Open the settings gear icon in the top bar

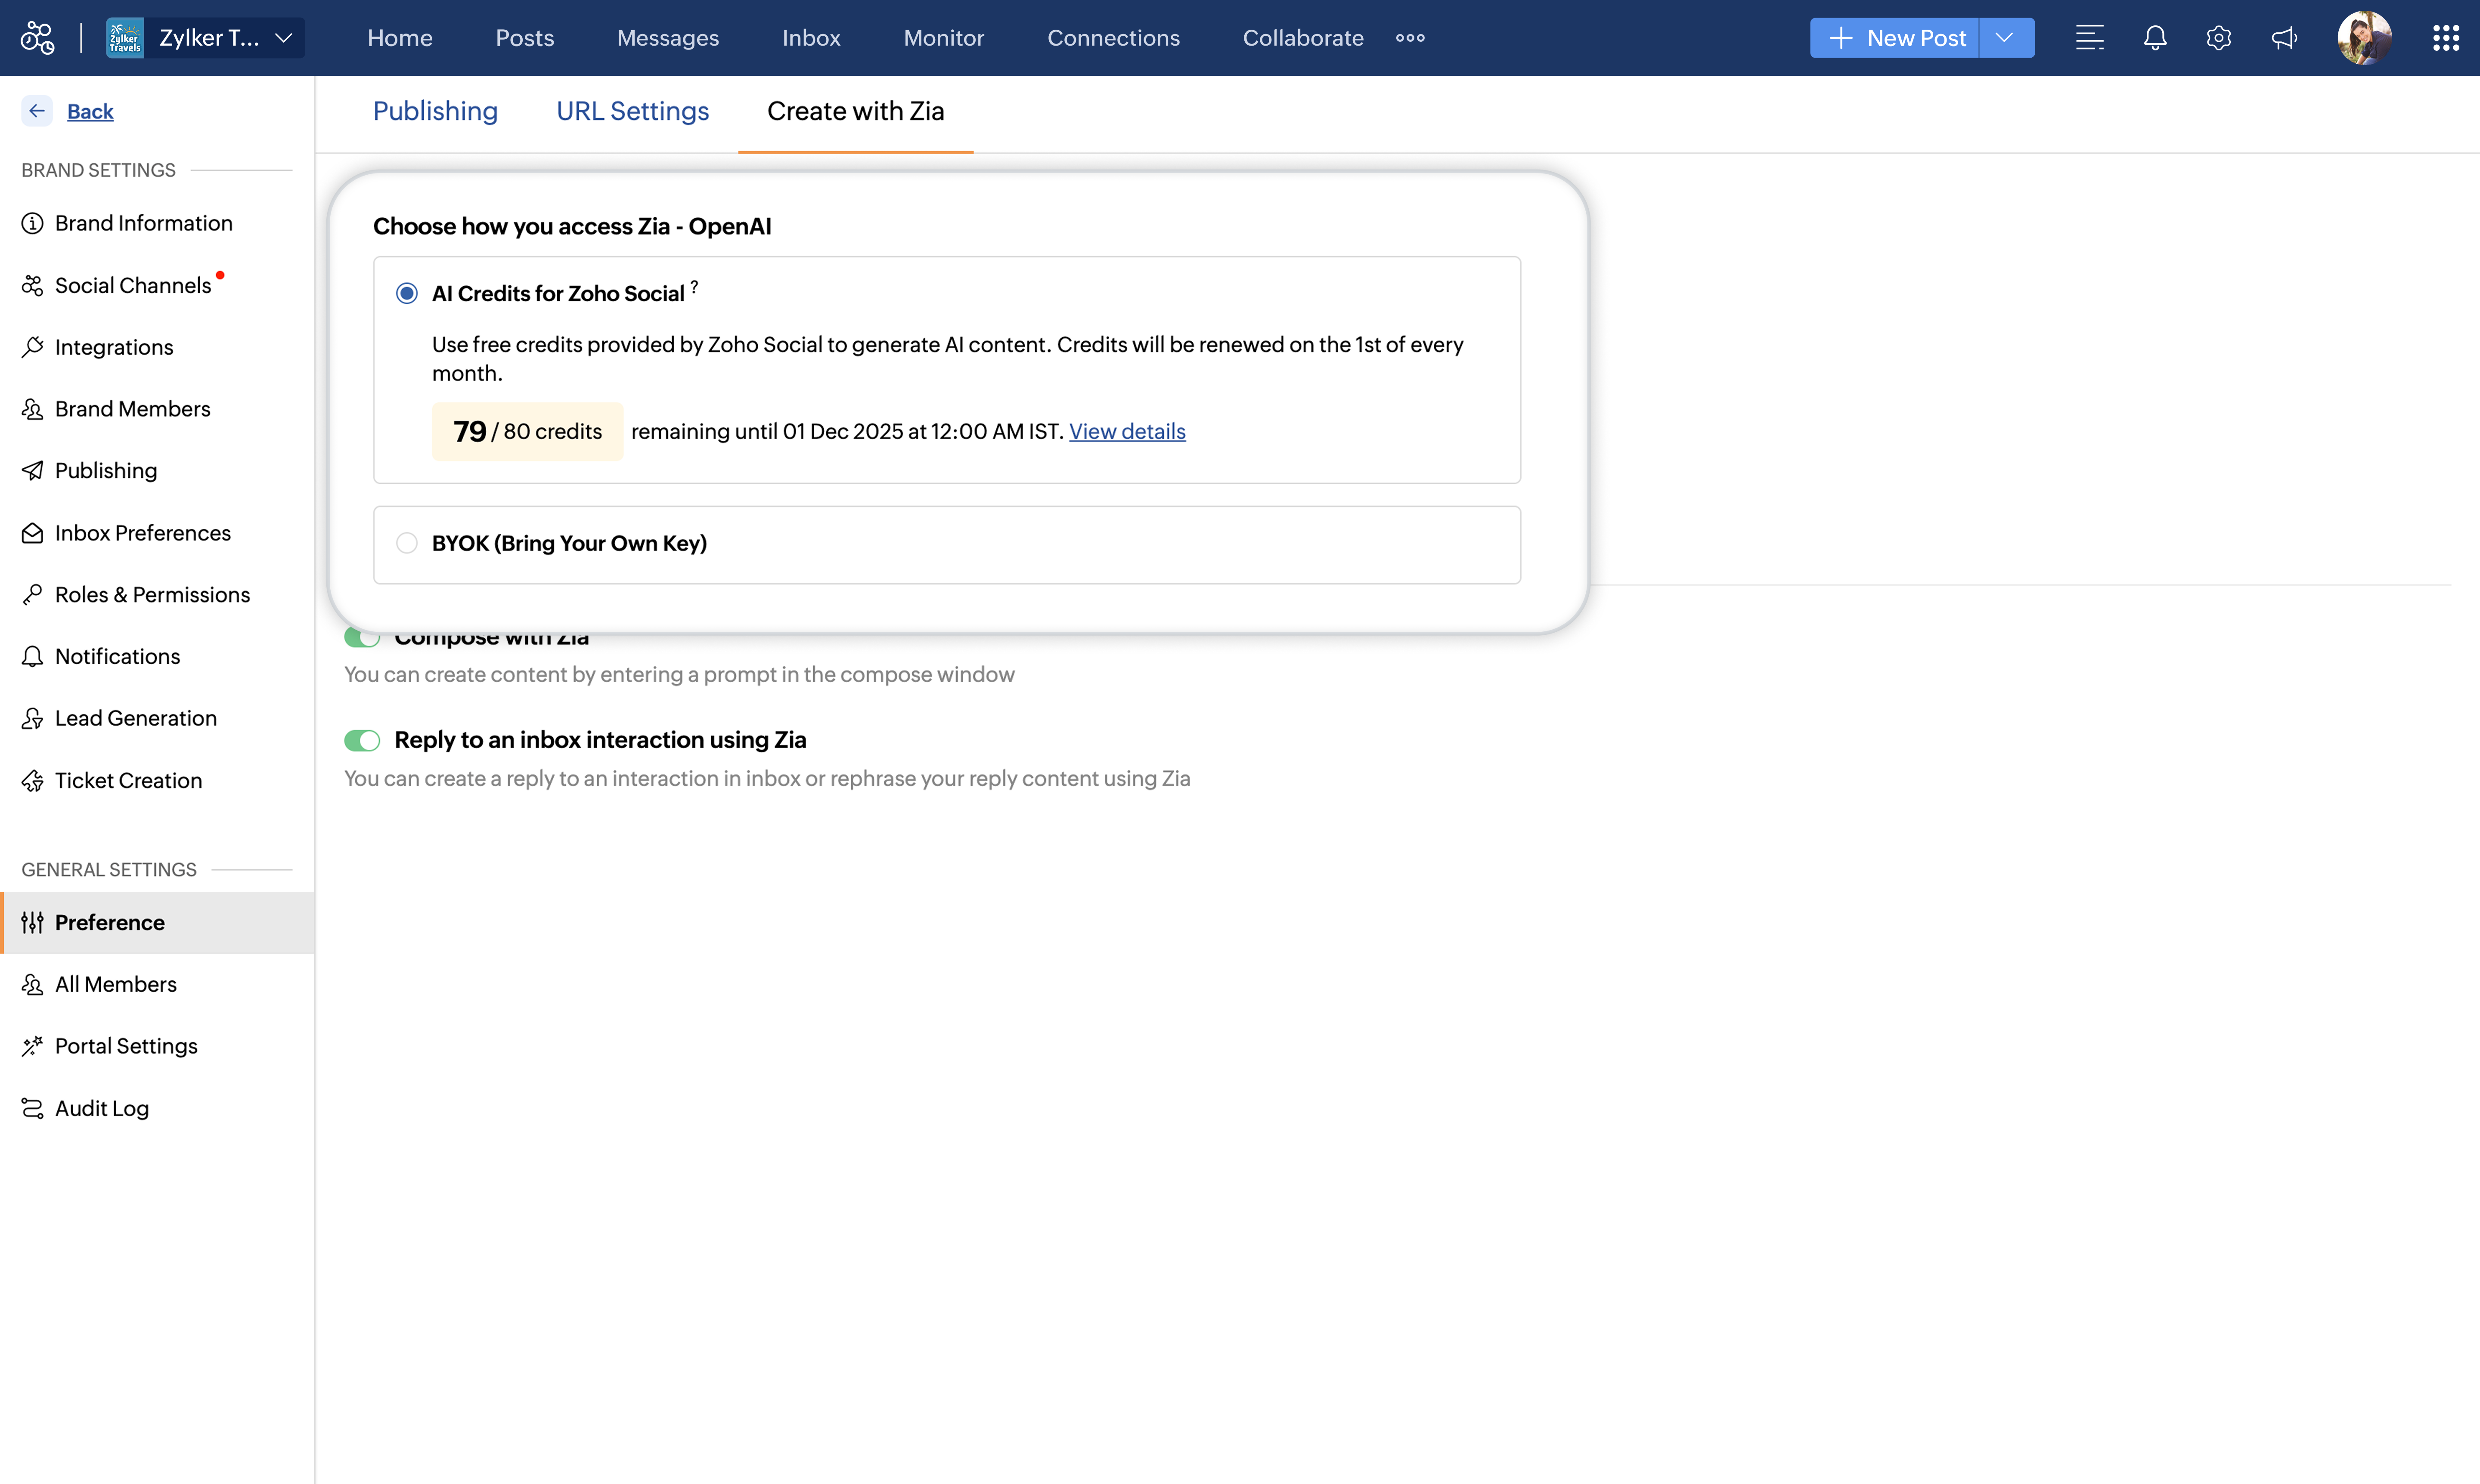[2218, 38]
